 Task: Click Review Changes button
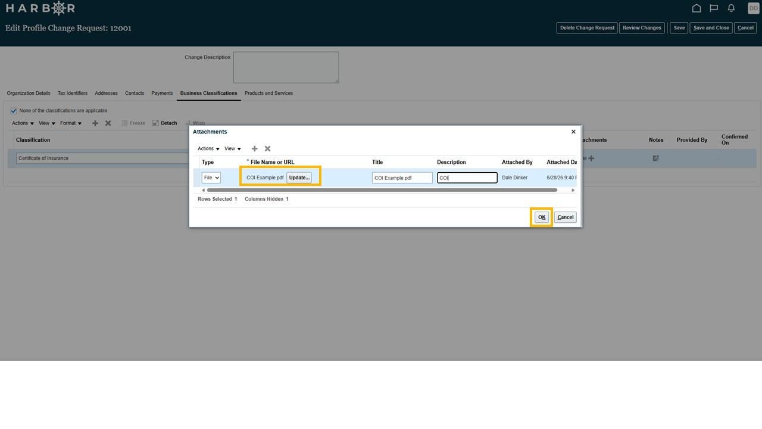pos(642,28)
